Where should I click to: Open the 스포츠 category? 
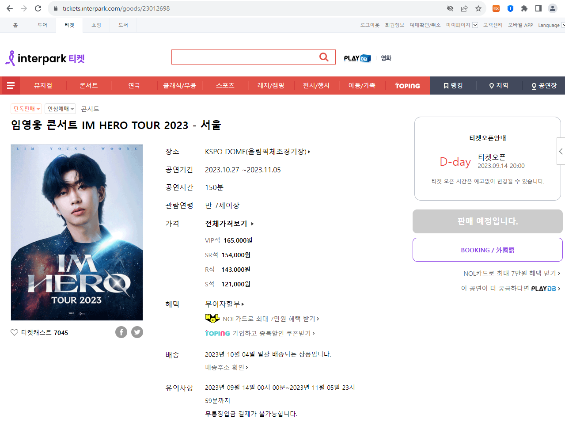coord(225,86)
